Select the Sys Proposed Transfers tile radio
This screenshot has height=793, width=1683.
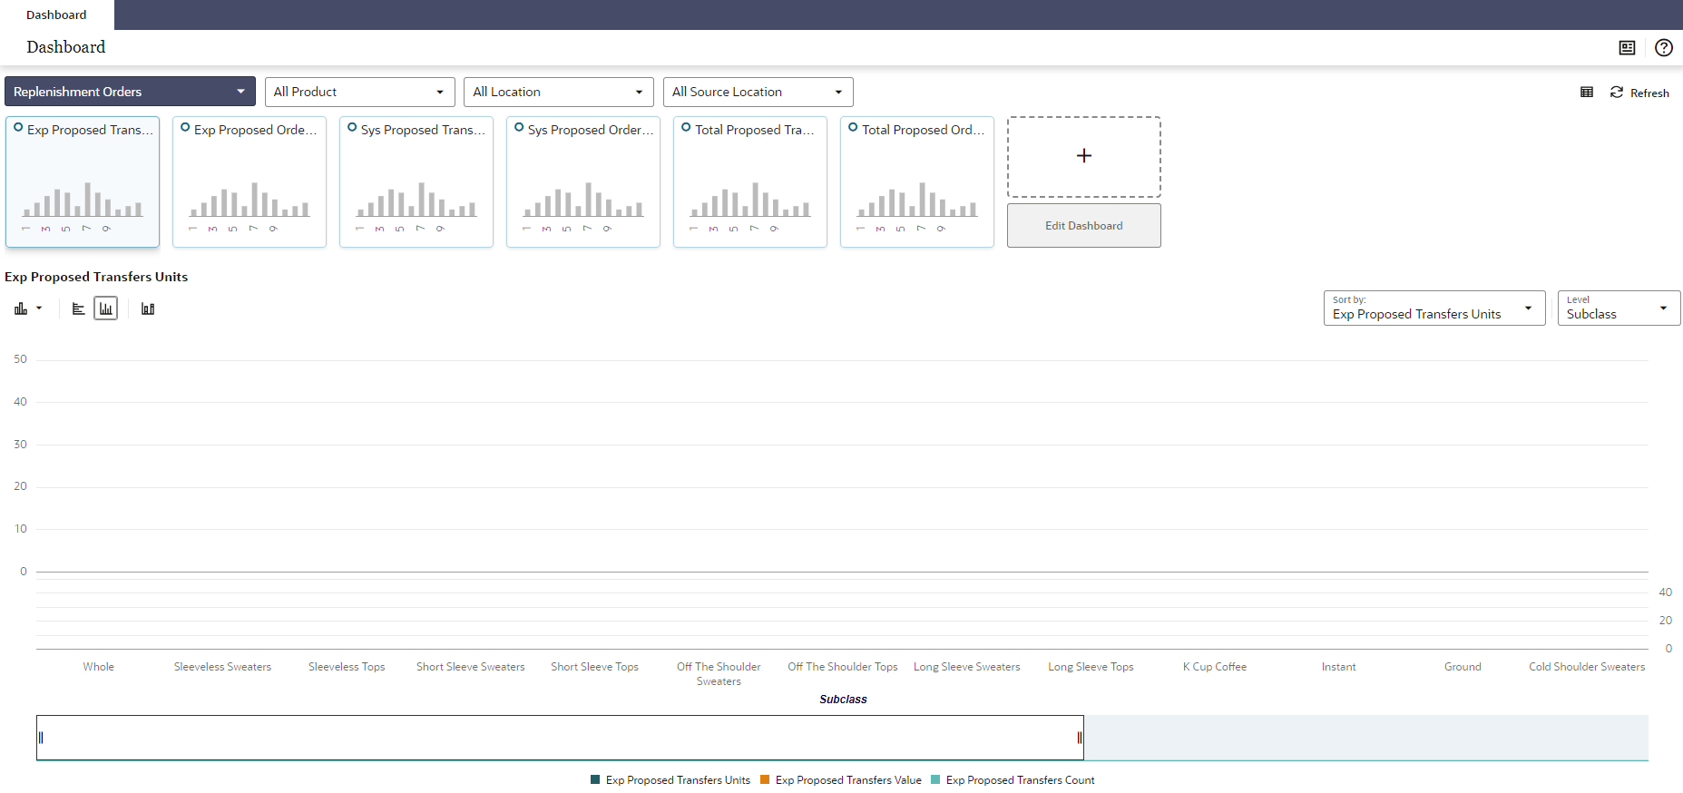click(352, 128)
